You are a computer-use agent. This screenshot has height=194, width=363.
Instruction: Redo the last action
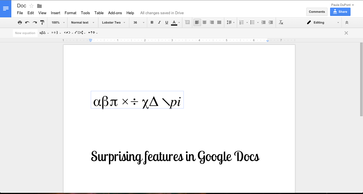[35, 22]
